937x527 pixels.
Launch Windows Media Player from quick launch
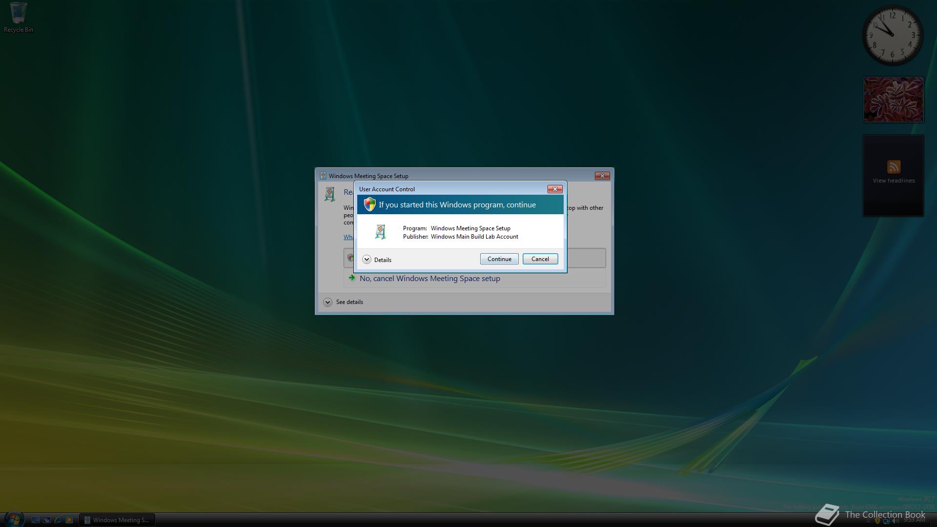69,520
